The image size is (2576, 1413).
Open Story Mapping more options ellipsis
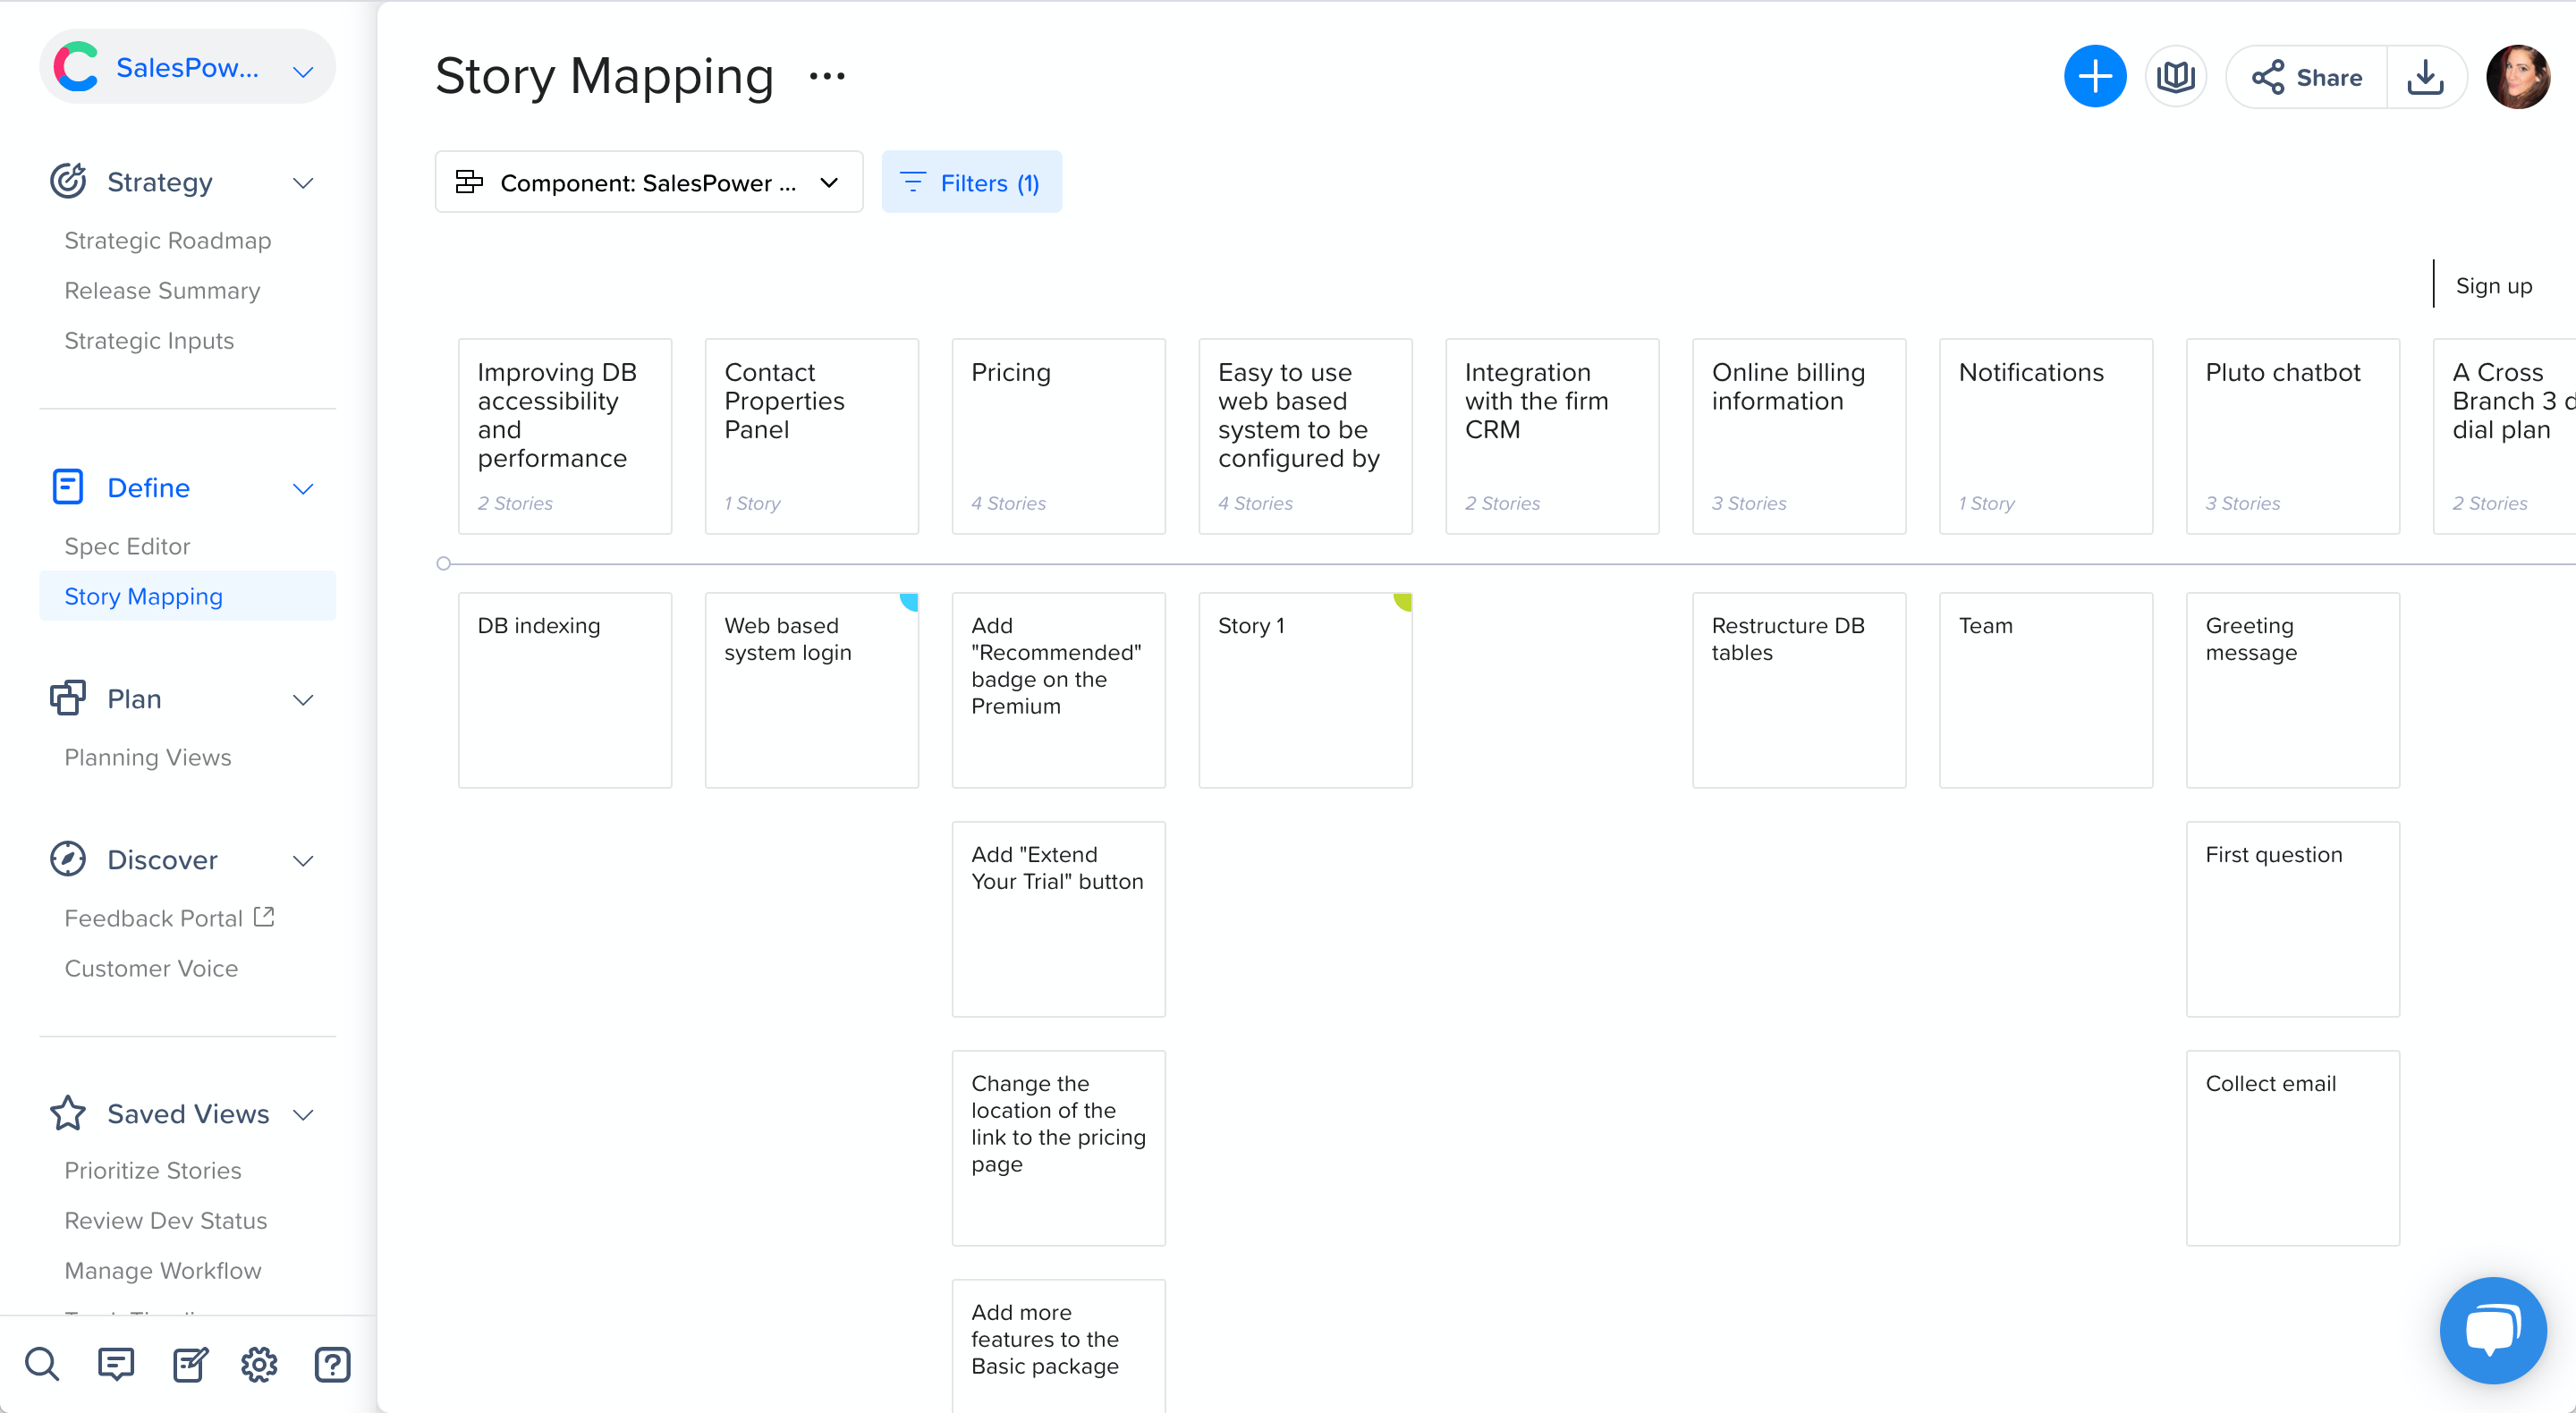click(827, 76)
